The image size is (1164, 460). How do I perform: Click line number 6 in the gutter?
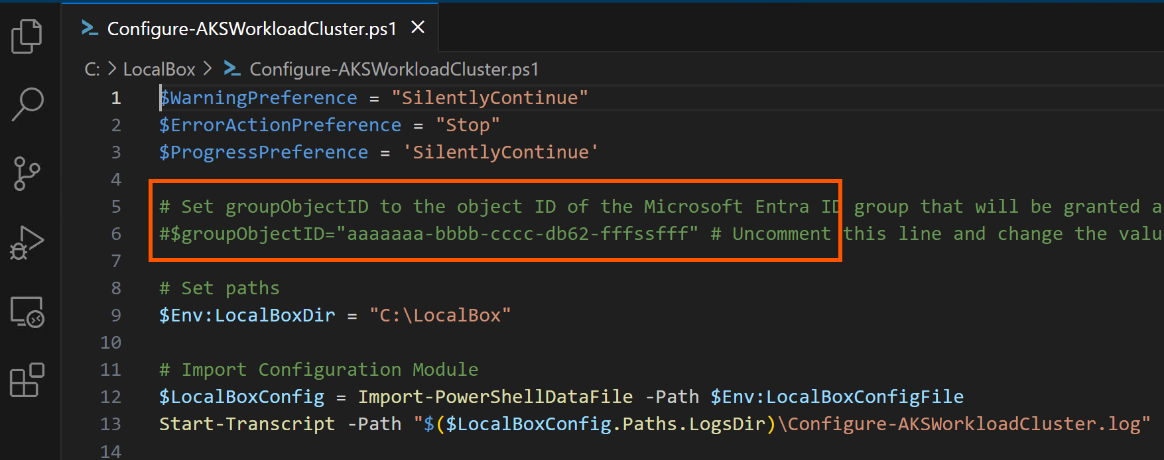coord(116,234)
